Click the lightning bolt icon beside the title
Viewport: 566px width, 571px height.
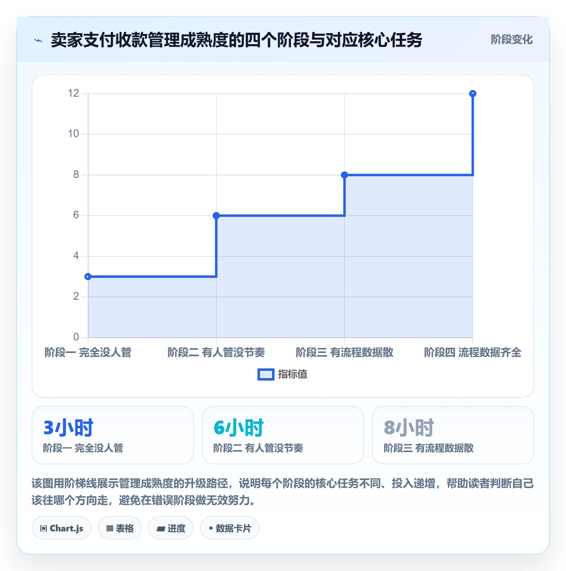(x=38, y=40)
